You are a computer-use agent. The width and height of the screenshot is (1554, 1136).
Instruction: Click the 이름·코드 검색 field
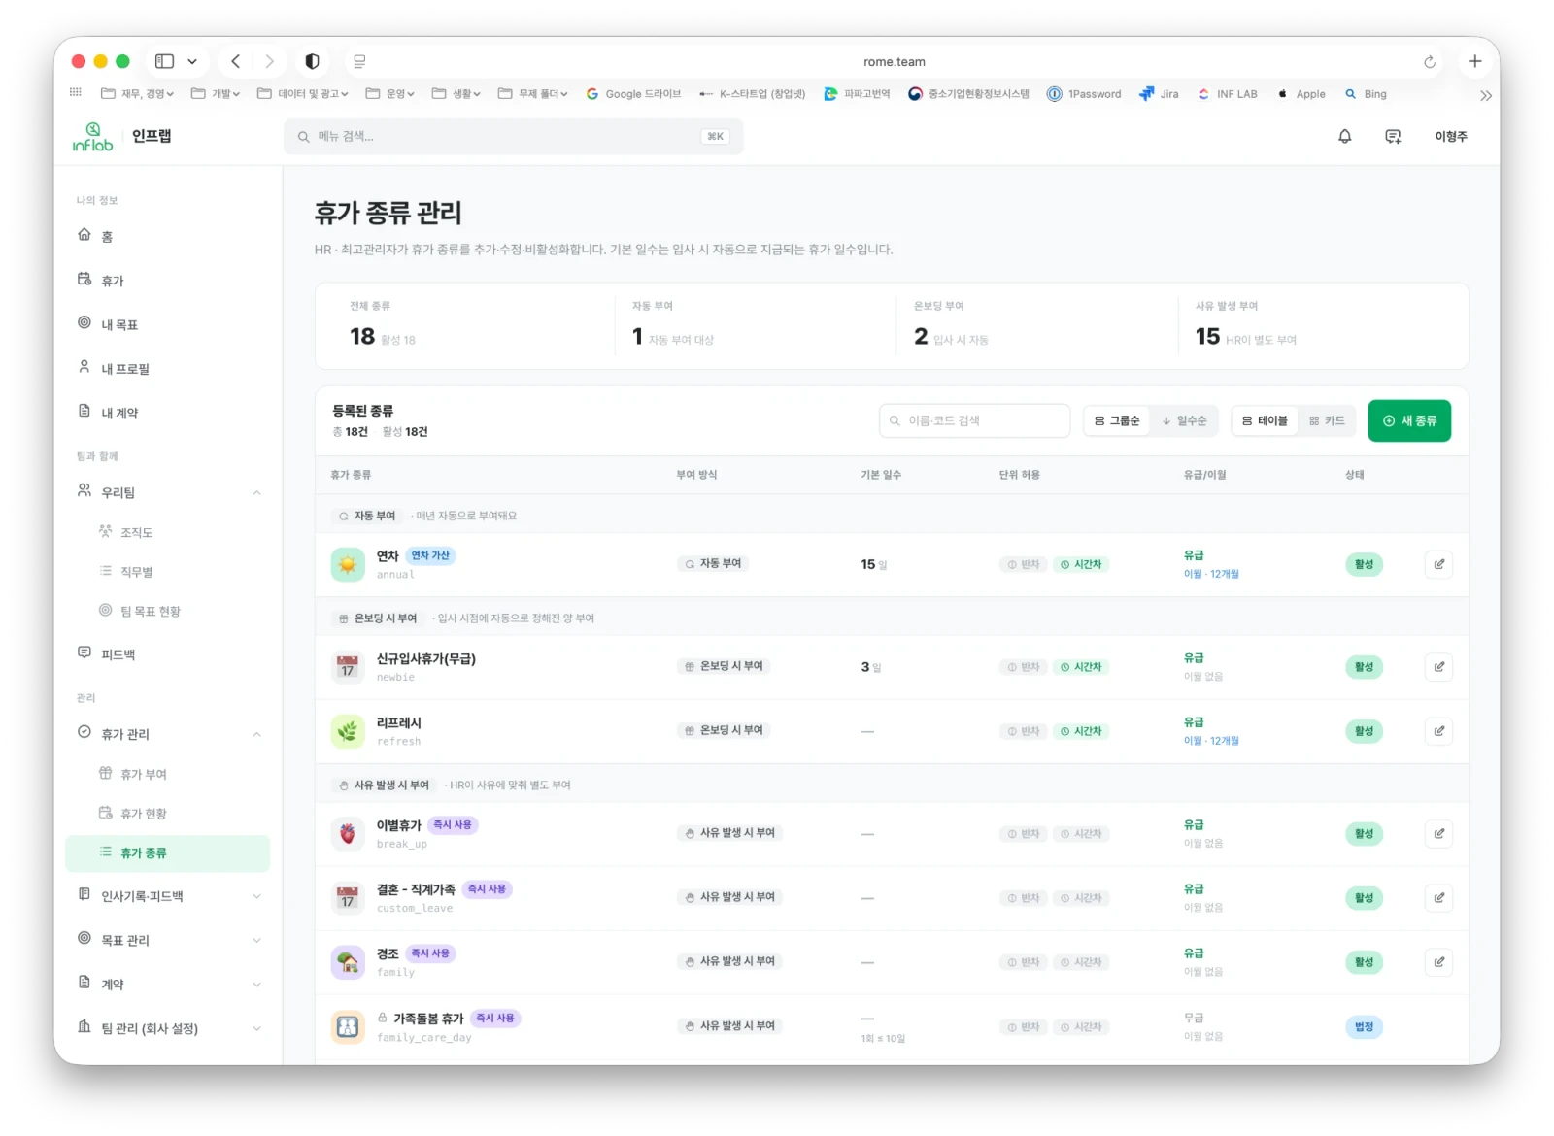(x=974, y=420)
